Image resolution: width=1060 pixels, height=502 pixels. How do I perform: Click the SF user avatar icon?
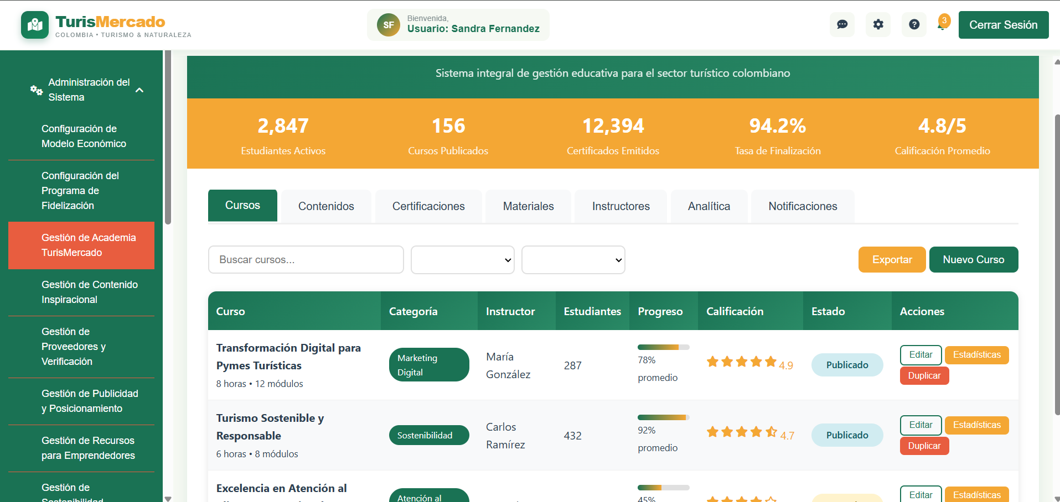(x=389, y=24)
